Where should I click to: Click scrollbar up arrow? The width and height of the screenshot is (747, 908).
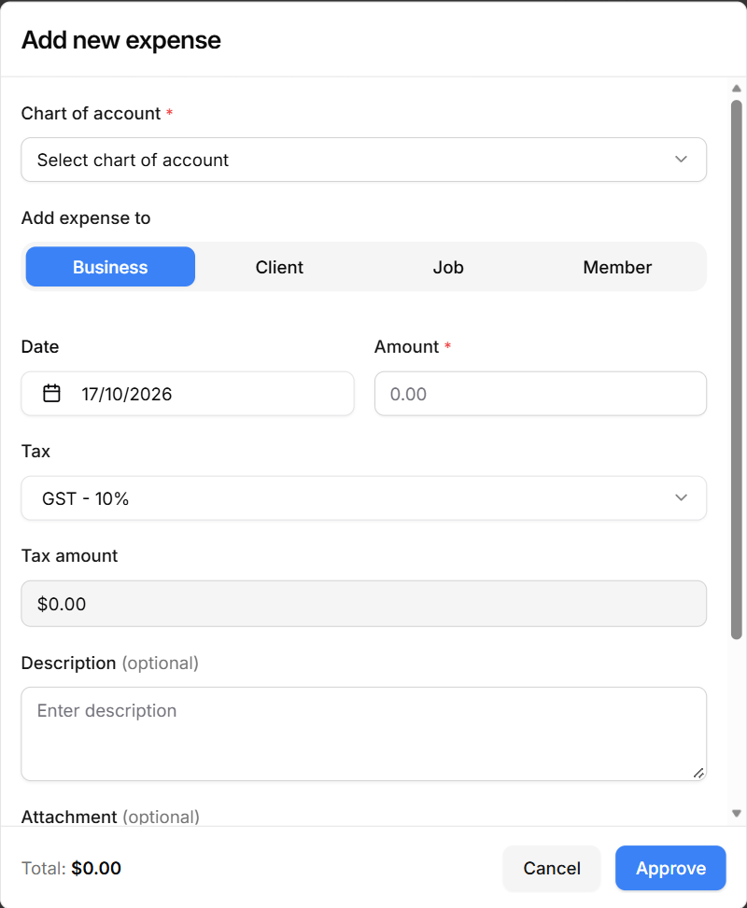(x=737, y=89)
